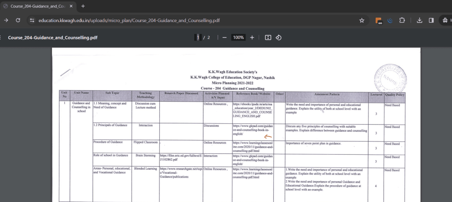
Task: Click 'Flipped Classroom' methodology cell
Action: pyautogui.click(x=146, y=142)
